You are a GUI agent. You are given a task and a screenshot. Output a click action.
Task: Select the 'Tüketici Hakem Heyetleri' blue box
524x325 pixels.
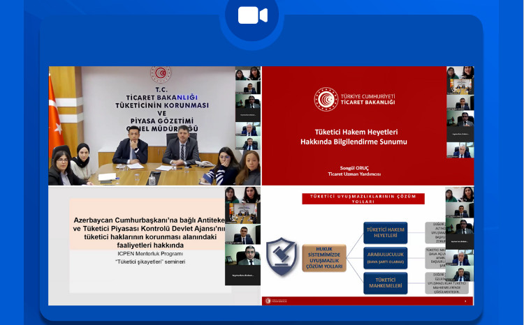click(385, 232)
